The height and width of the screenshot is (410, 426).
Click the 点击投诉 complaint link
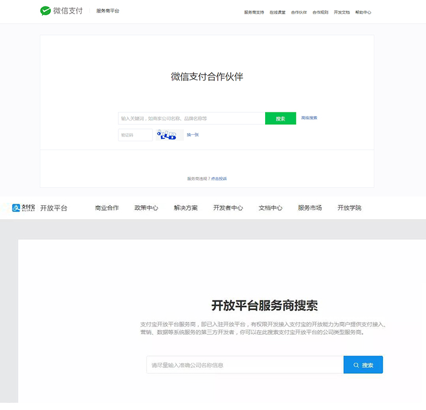point(219,179)
